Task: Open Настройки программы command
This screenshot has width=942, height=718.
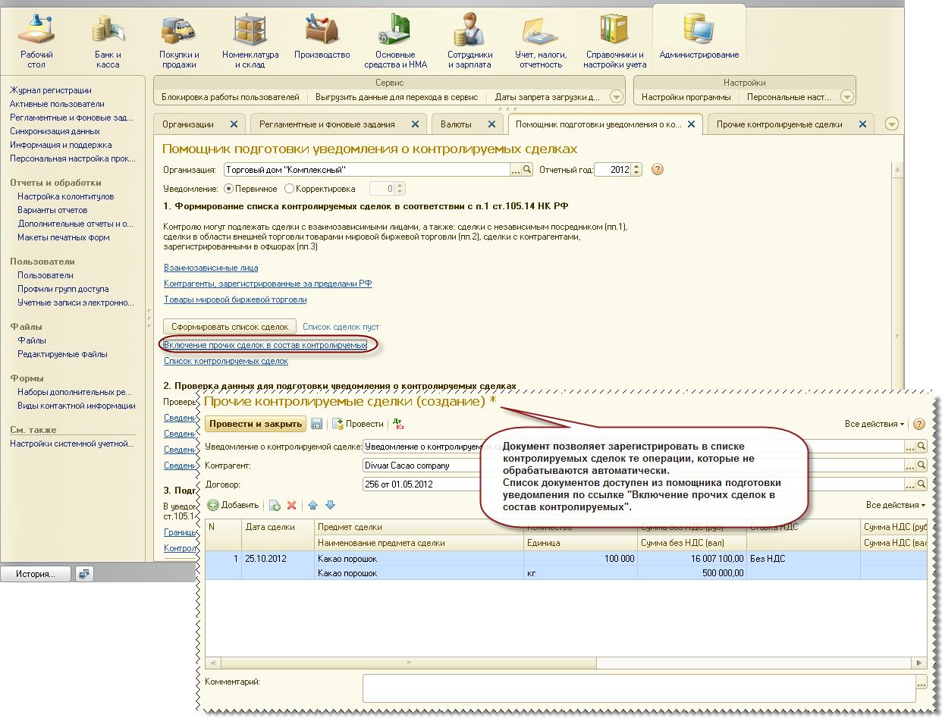Action: click(686, 97)
